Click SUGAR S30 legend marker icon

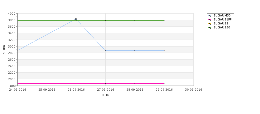click(210, 28)
